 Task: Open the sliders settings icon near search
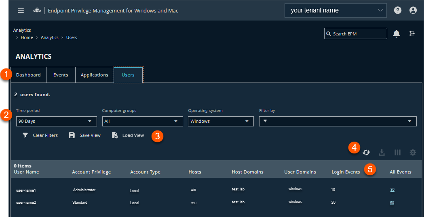[412, 34]
